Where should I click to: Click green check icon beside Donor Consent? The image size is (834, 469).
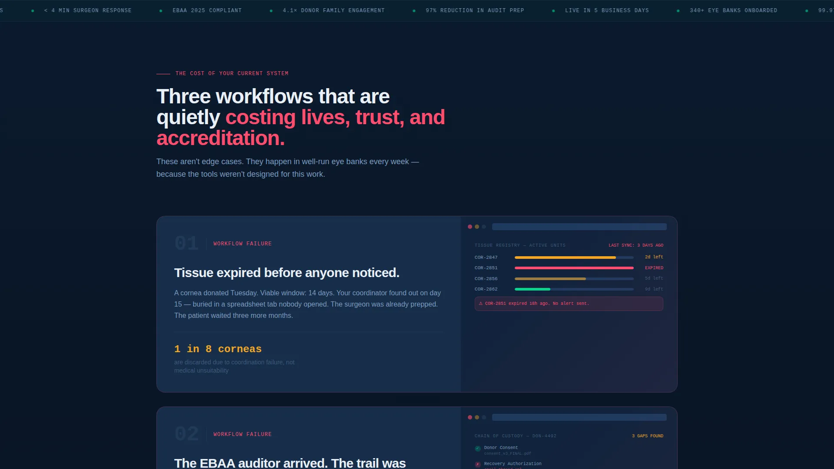coord(478,449)
